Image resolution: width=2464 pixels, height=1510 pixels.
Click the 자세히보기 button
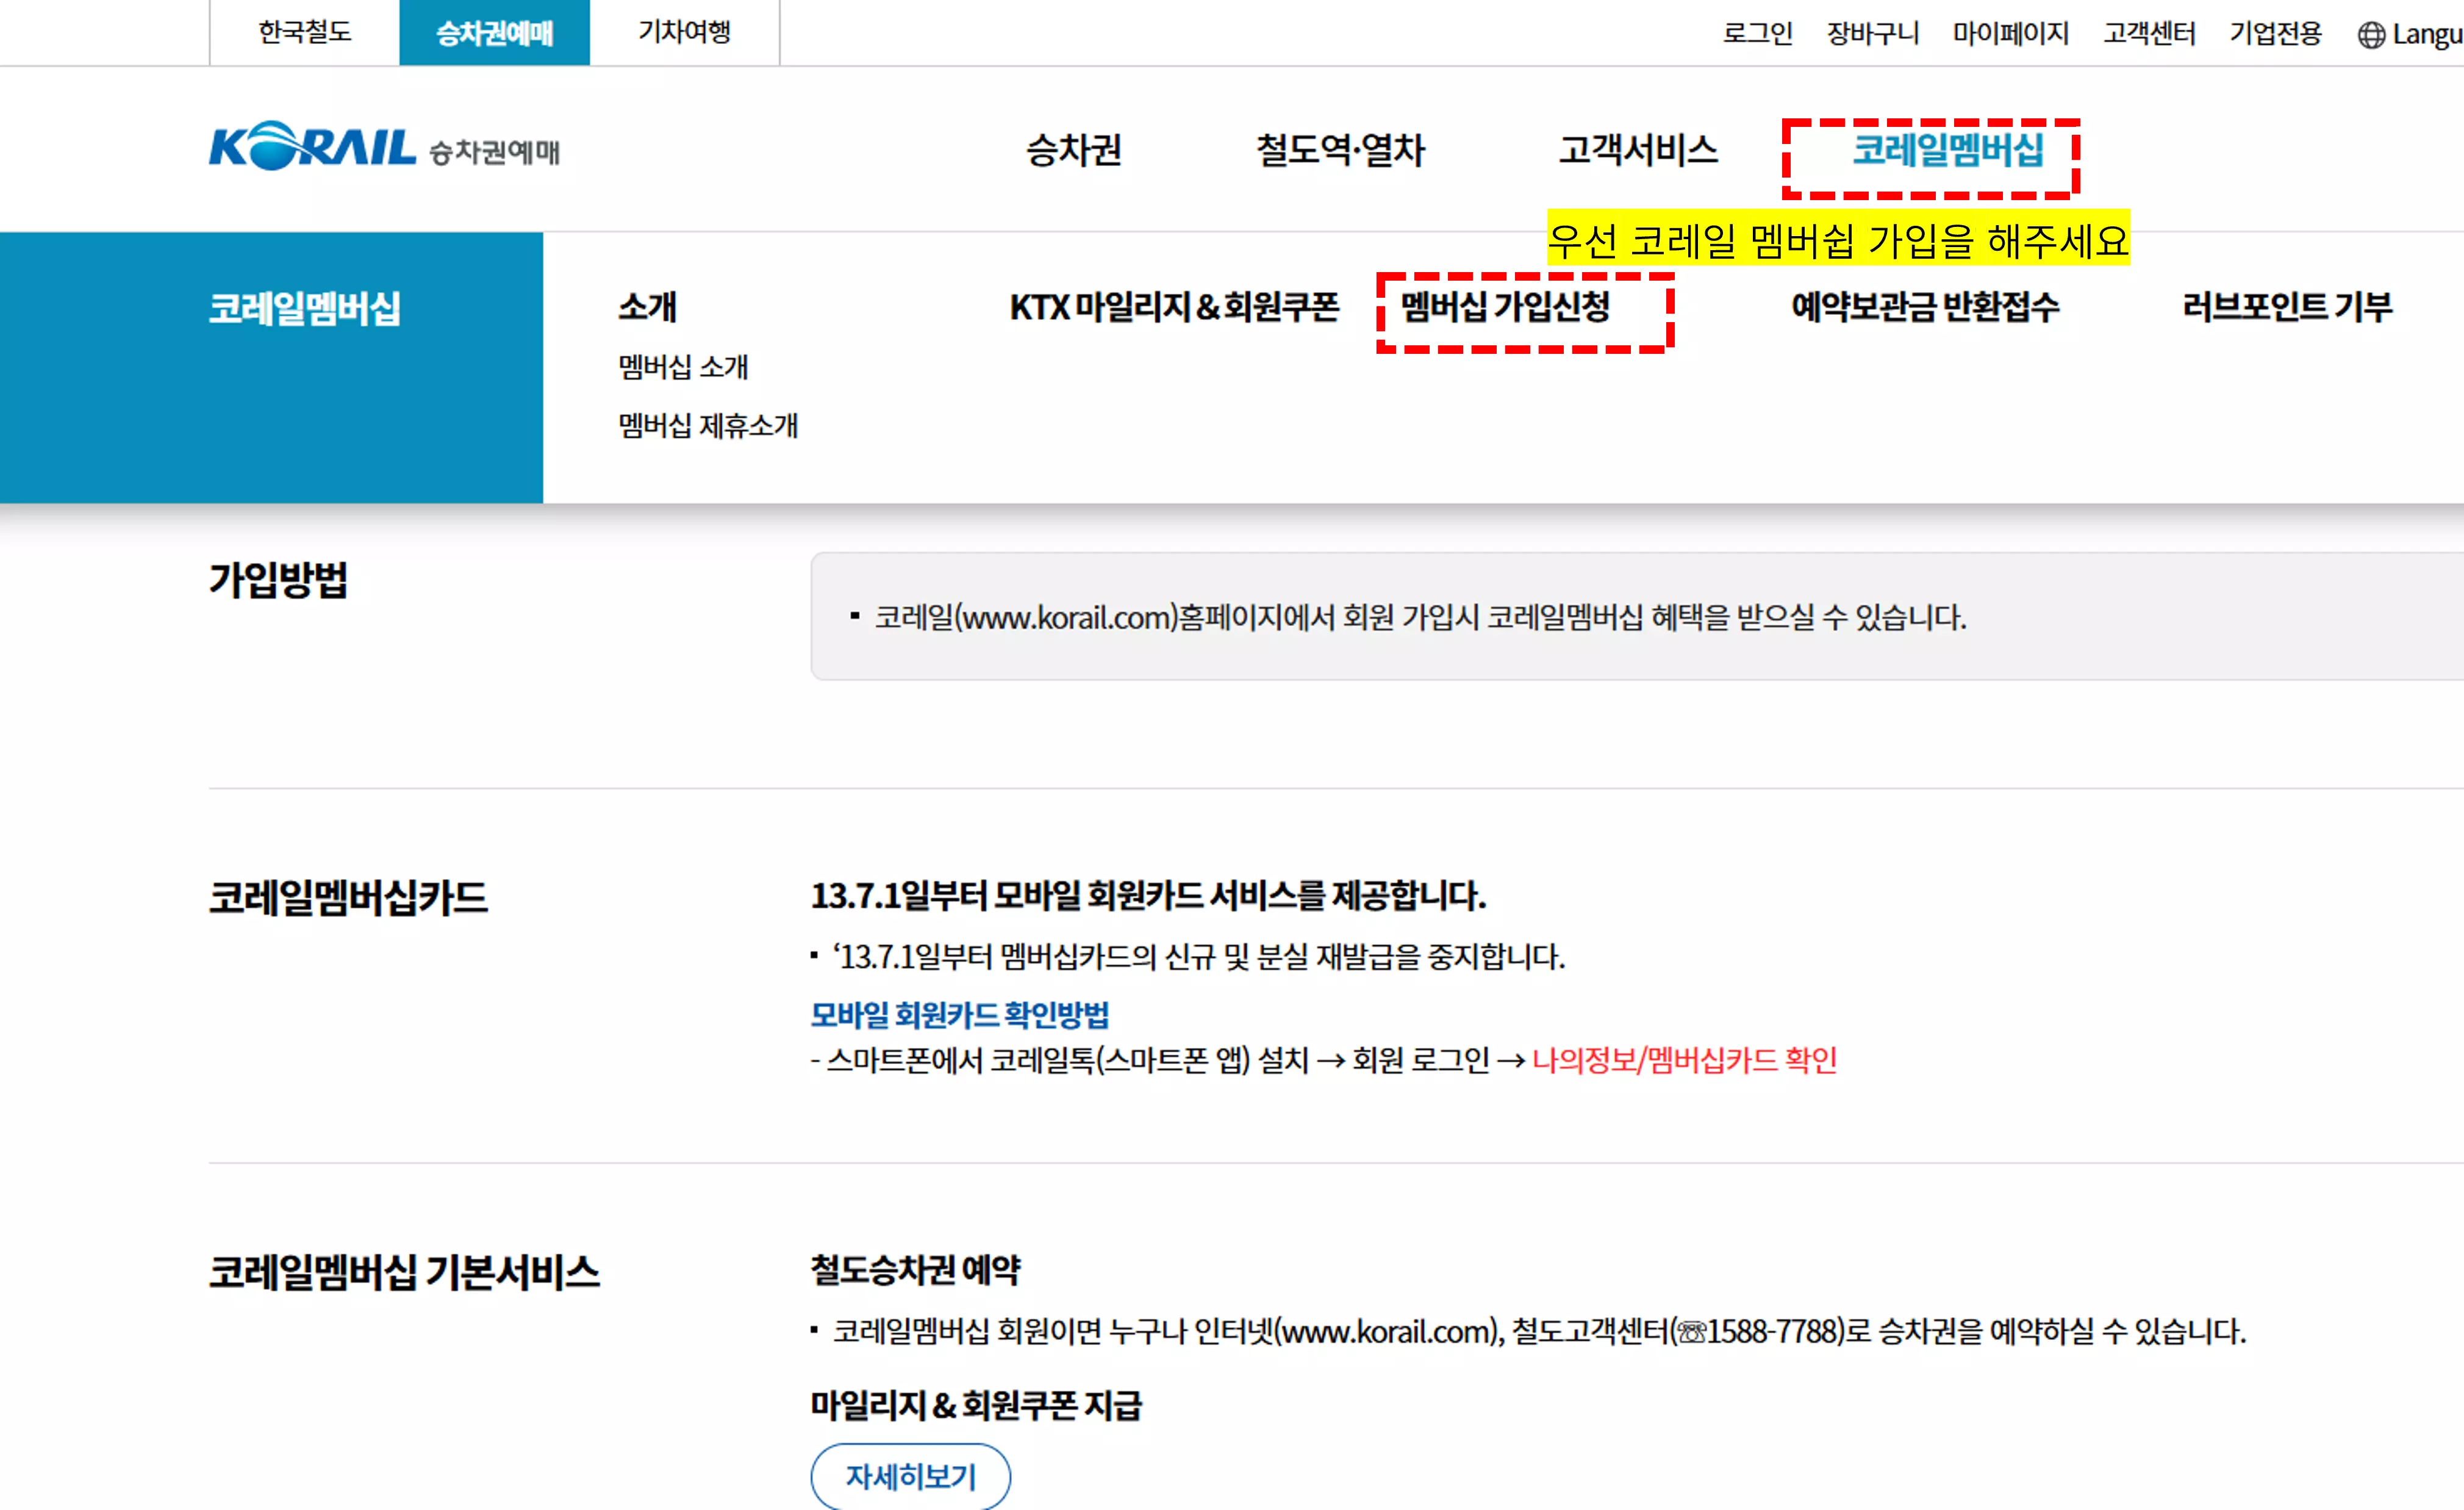tap(910, 1476)
